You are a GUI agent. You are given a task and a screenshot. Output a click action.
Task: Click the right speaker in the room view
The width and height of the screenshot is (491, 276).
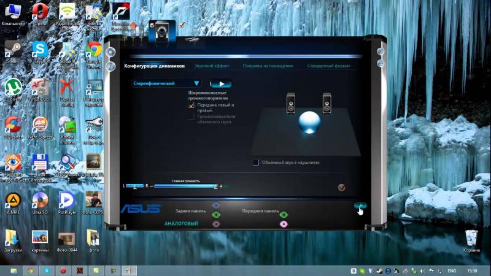pos(327,103)
